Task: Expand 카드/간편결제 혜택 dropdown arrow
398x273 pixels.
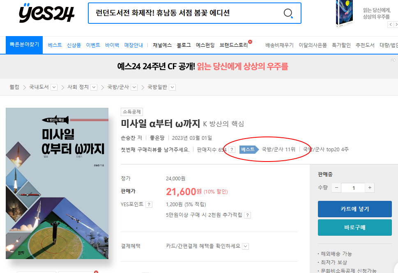Action: 246,246
